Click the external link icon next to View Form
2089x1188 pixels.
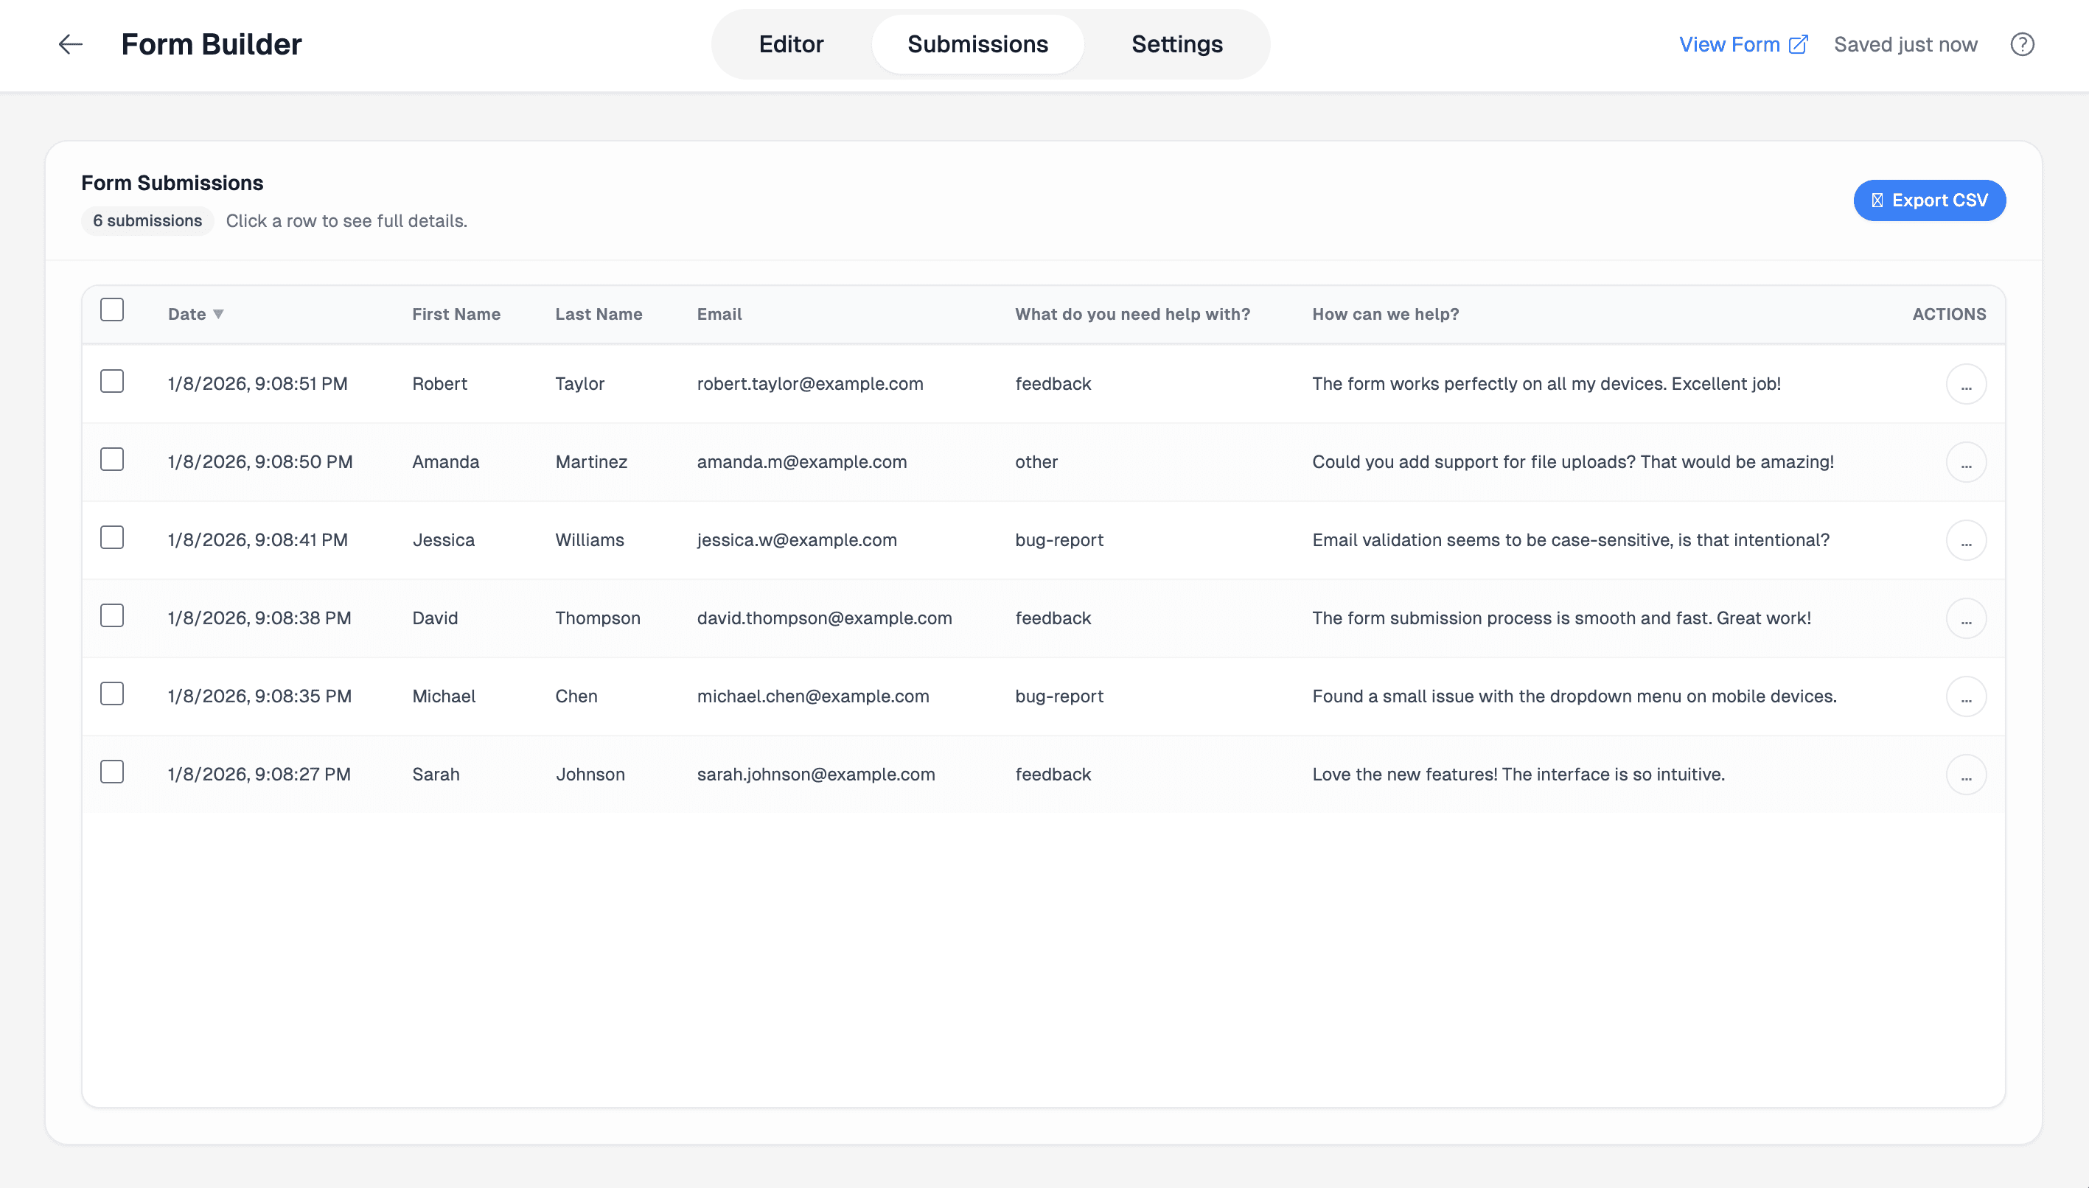[x=1798, y=44]
